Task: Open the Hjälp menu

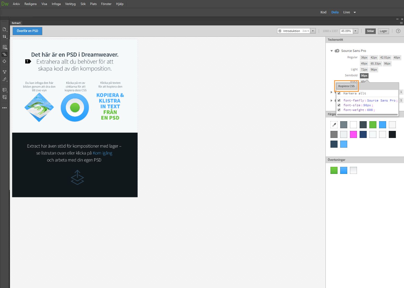Action: tap(120, 4)
